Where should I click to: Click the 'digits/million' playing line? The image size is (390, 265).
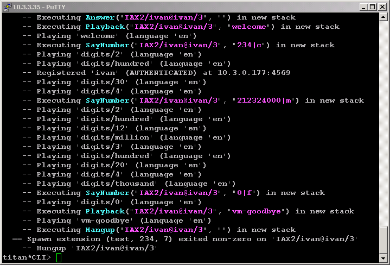[127, 137]
